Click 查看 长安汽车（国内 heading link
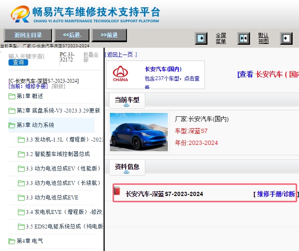The width and height of the screenshot is (299, 251). 268,74
